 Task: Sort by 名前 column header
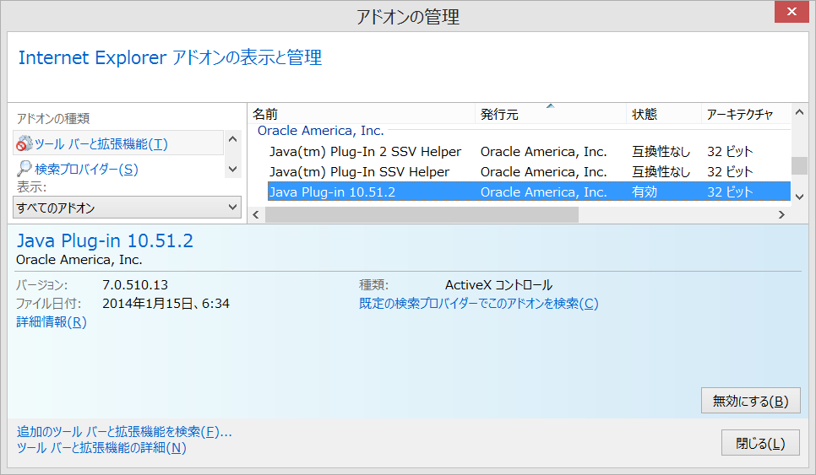362,115
